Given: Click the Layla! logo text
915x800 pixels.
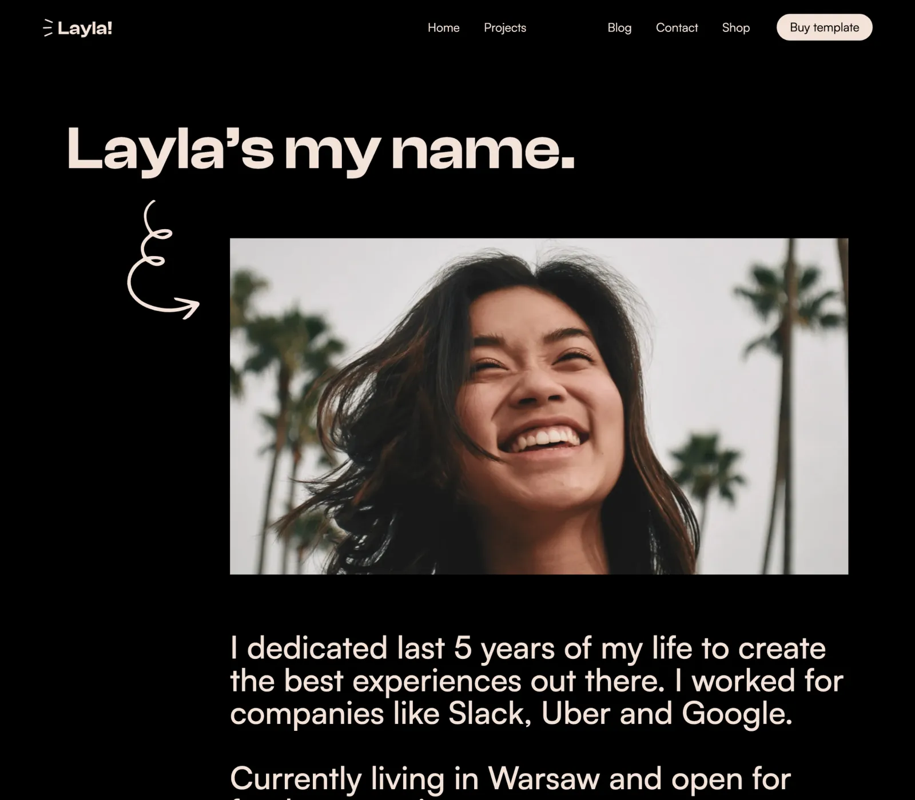Looking at the screenshot, I should (x=85, y=28).
